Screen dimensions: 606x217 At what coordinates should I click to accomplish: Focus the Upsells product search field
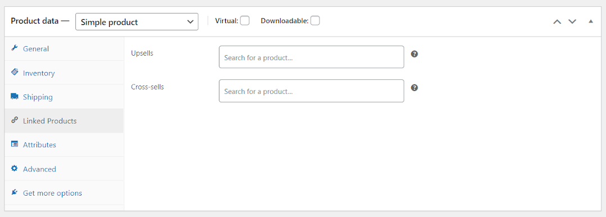click(312, 57)
